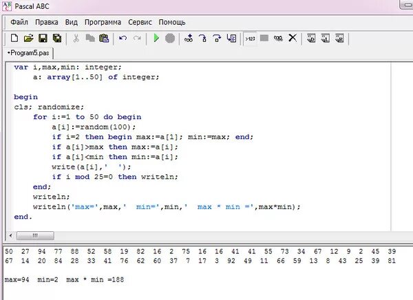Open the Помощь menu
Viewport: 413px width, 300px height.
(x=171, y=22)
